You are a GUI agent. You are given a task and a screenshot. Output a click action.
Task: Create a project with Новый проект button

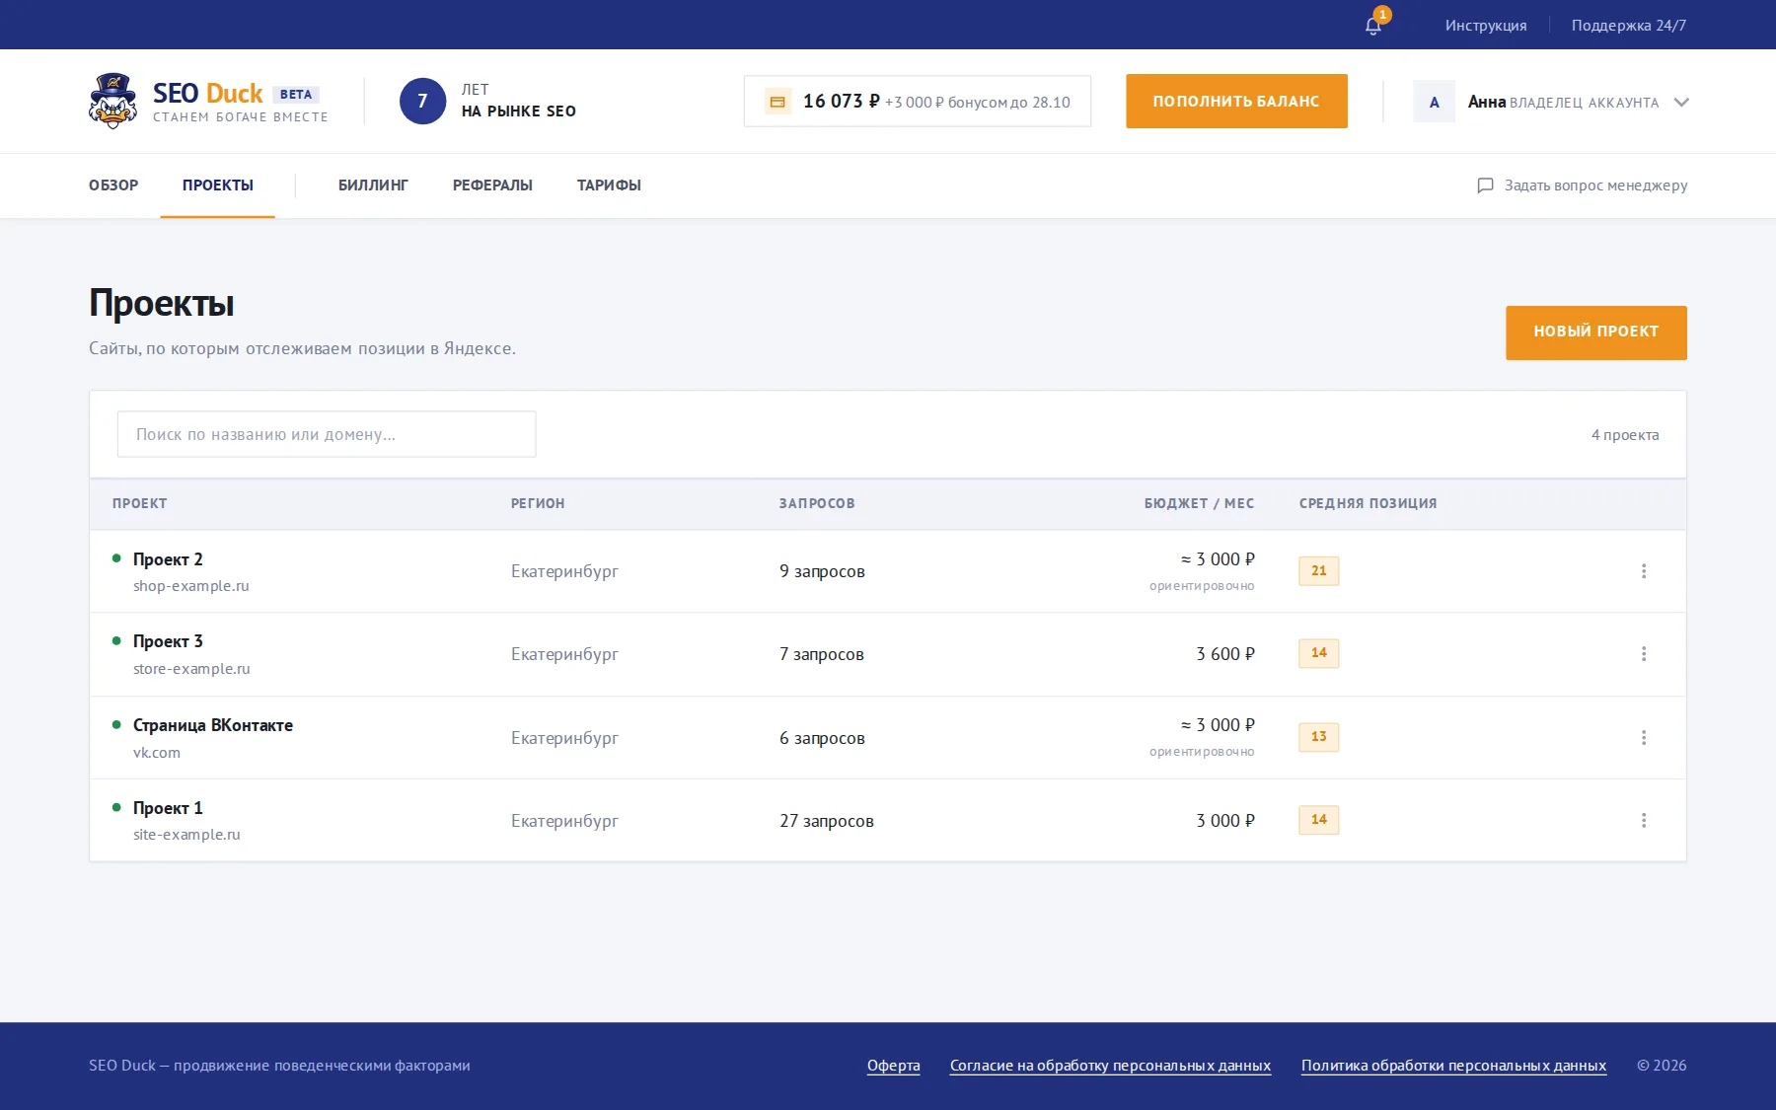pyautogui.click(x=1596, y=333)
